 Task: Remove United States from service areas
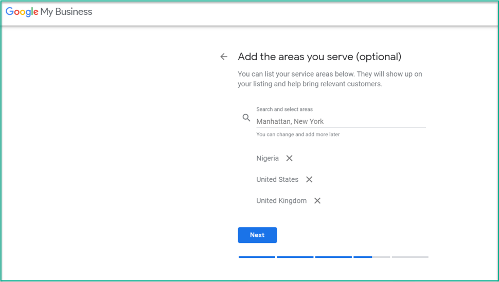[309, 180]
